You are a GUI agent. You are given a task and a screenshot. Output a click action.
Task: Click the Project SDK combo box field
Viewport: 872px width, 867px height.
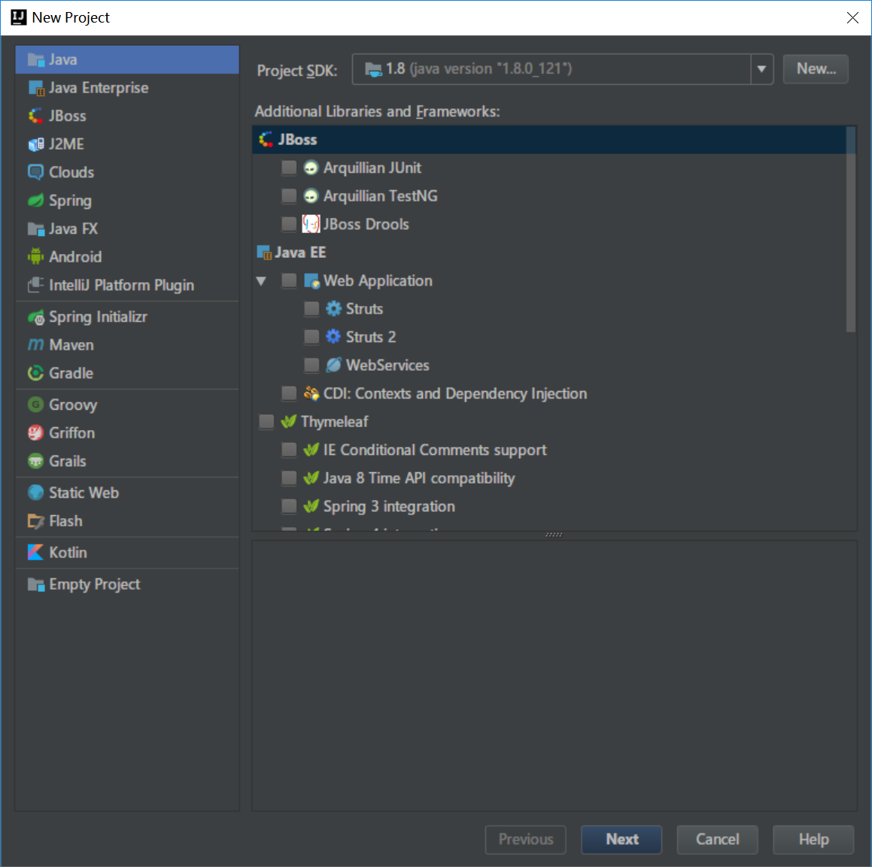(x=562, y=69)
